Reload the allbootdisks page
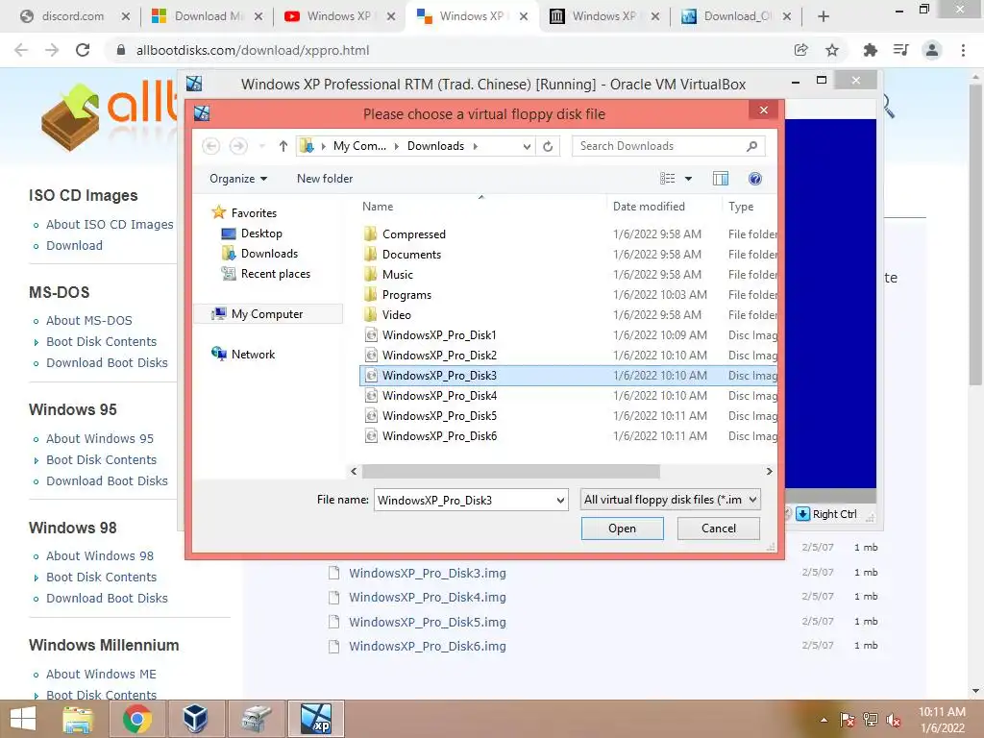The width and height of the screenshot is (984, 738). [x=83, y=50]
